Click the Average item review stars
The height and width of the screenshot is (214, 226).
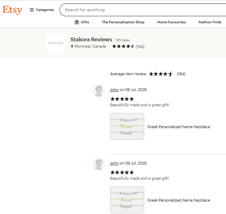[161, 74]
